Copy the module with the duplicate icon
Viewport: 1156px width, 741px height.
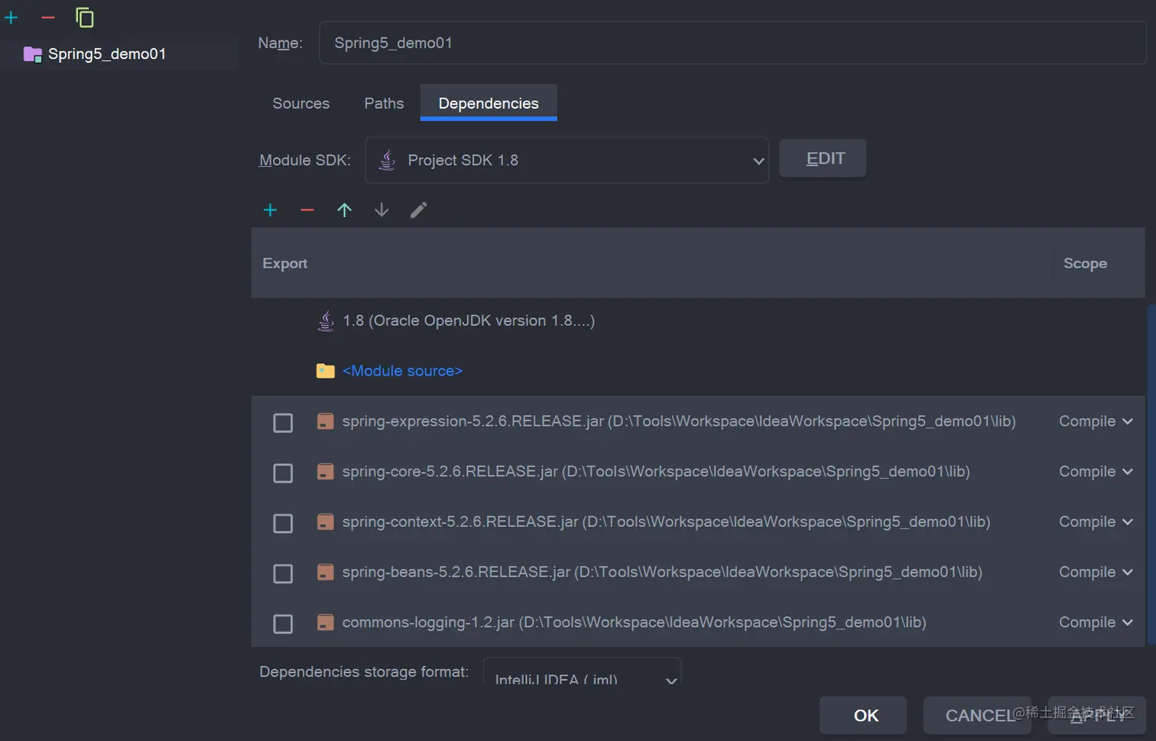85,17
